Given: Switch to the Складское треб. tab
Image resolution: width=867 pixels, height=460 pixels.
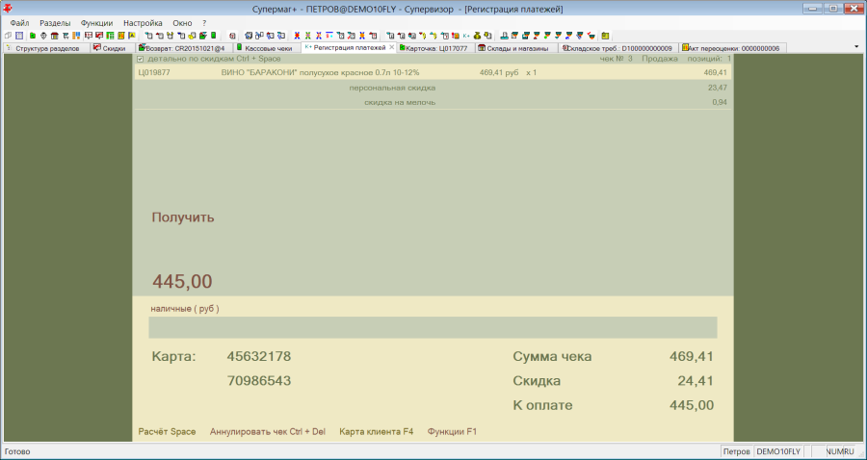Looking at the screenshot, I should tap(618, 48).
